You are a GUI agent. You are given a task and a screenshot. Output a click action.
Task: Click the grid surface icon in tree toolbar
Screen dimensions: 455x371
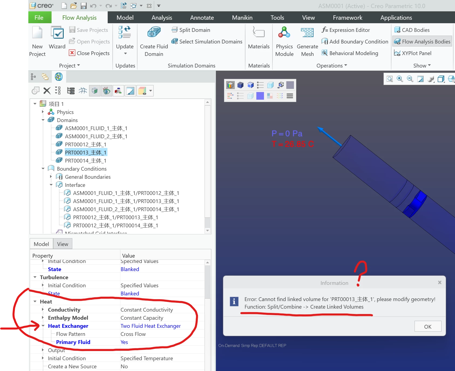(83, 91)
